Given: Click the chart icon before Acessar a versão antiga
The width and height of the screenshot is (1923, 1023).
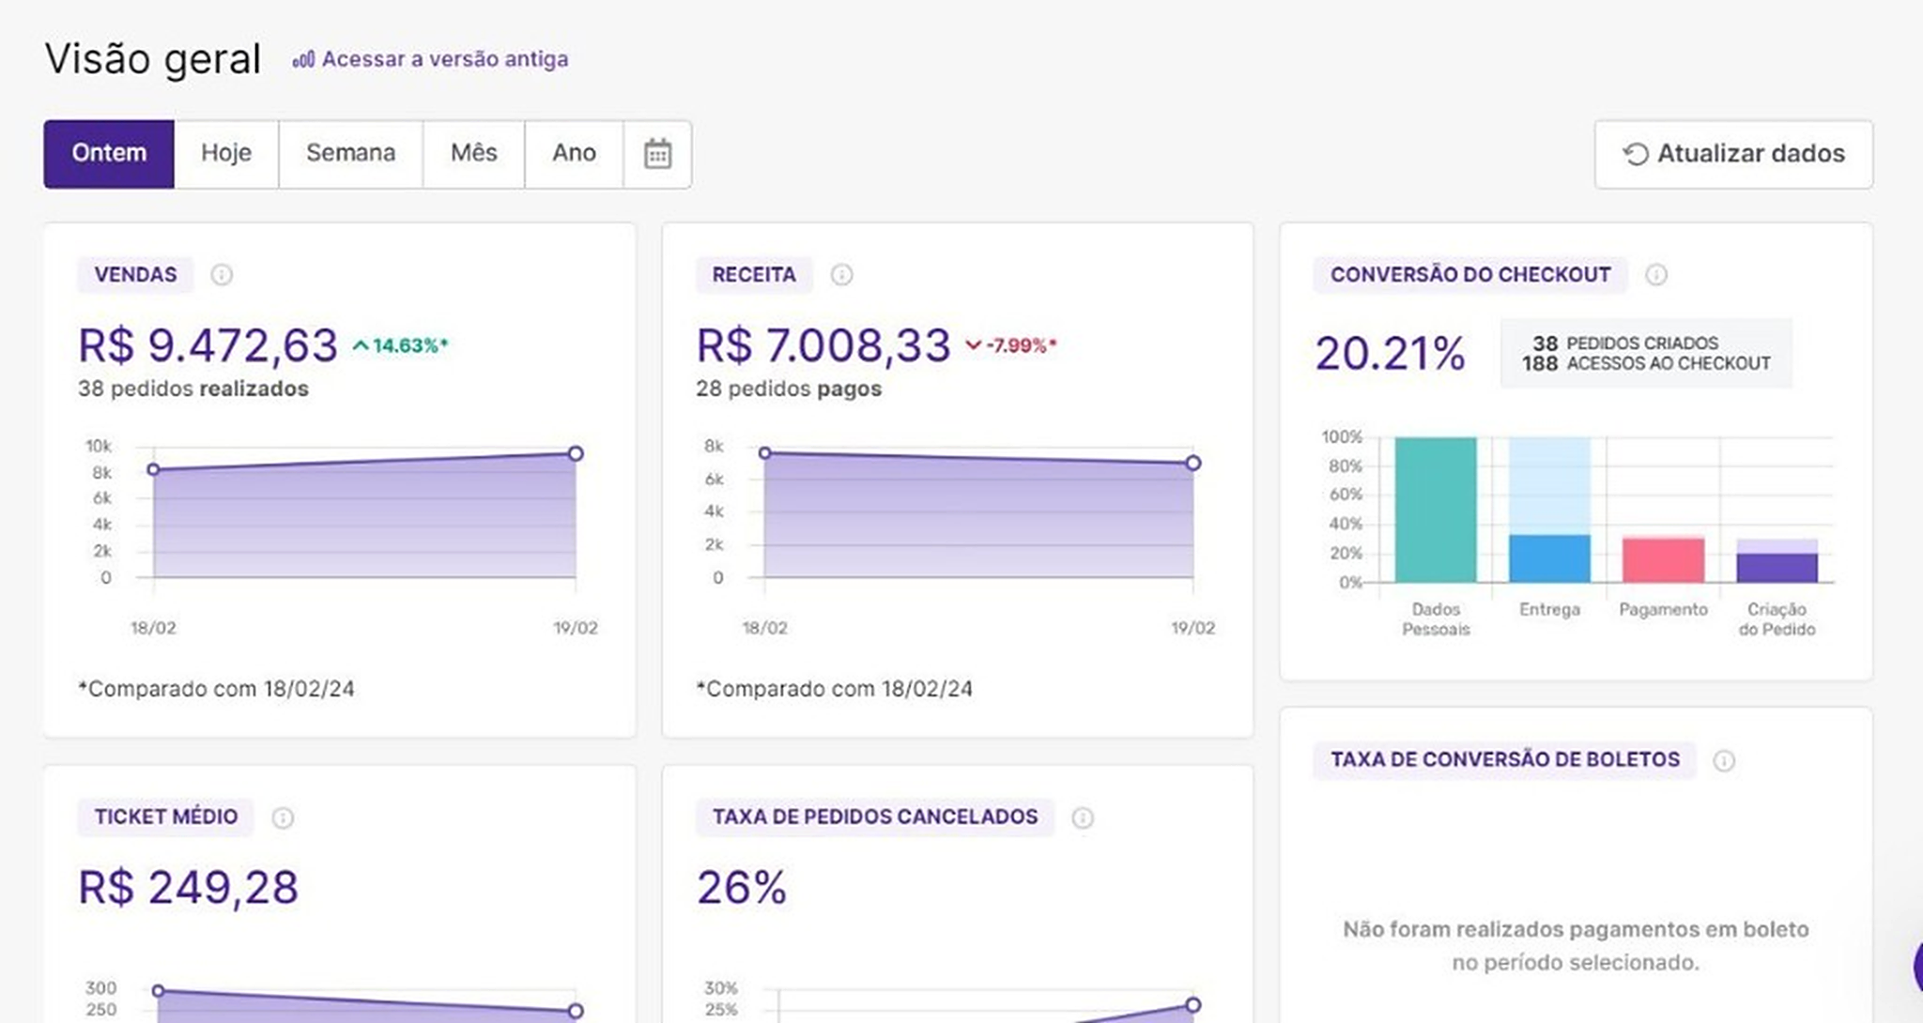Looking at the screenshot, I should (302, 60).
